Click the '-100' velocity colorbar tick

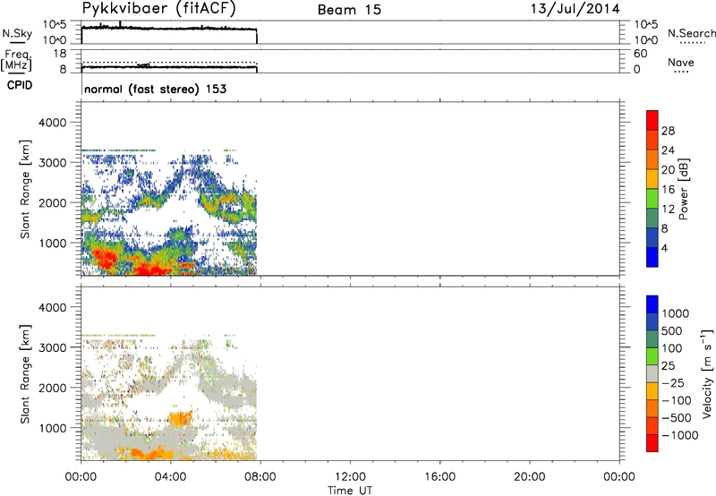click(x=677, y=400)
